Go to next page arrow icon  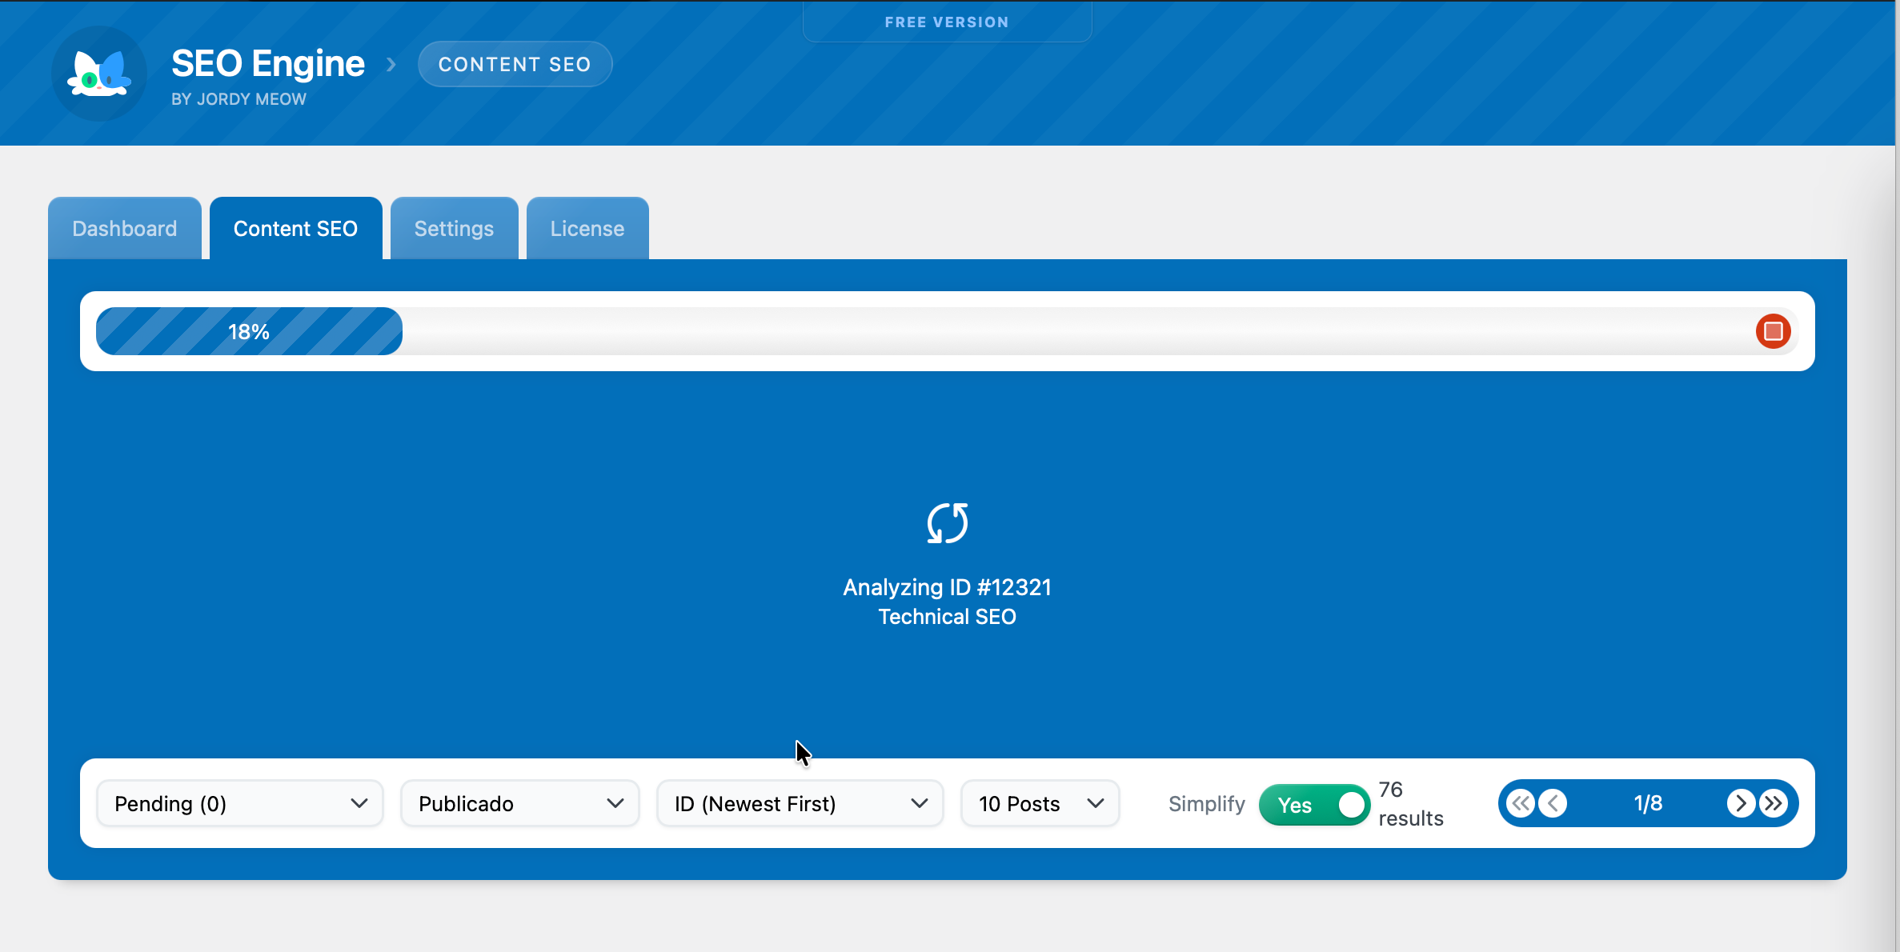coord(1740,803)
